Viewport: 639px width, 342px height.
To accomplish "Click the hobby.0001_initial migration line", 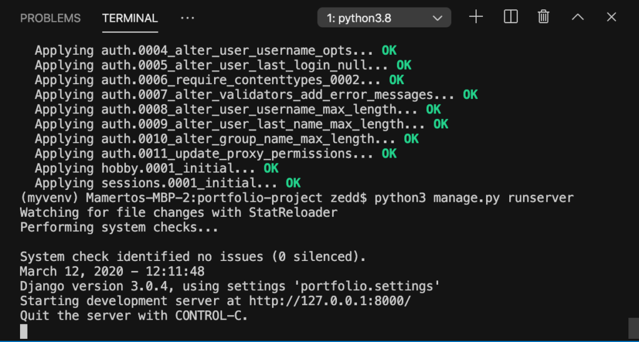I will coord(157,168).
